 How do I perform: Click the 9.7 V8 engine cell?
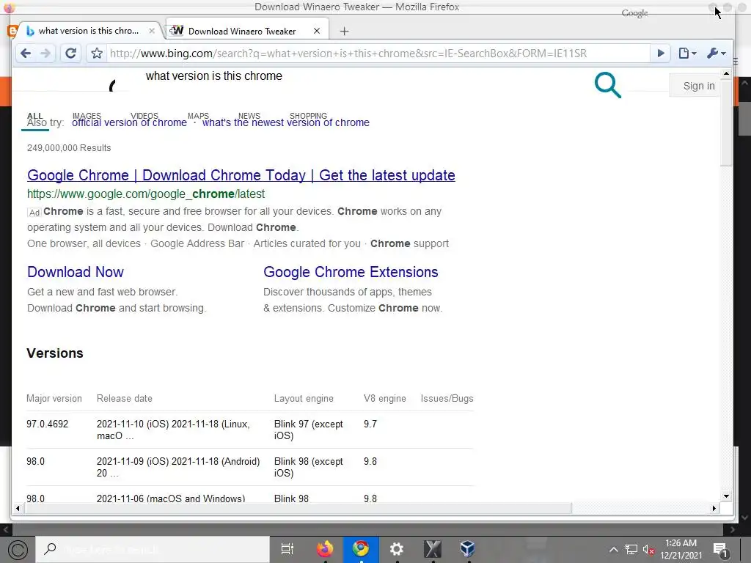pyautogui.click(x=370, y=424)
